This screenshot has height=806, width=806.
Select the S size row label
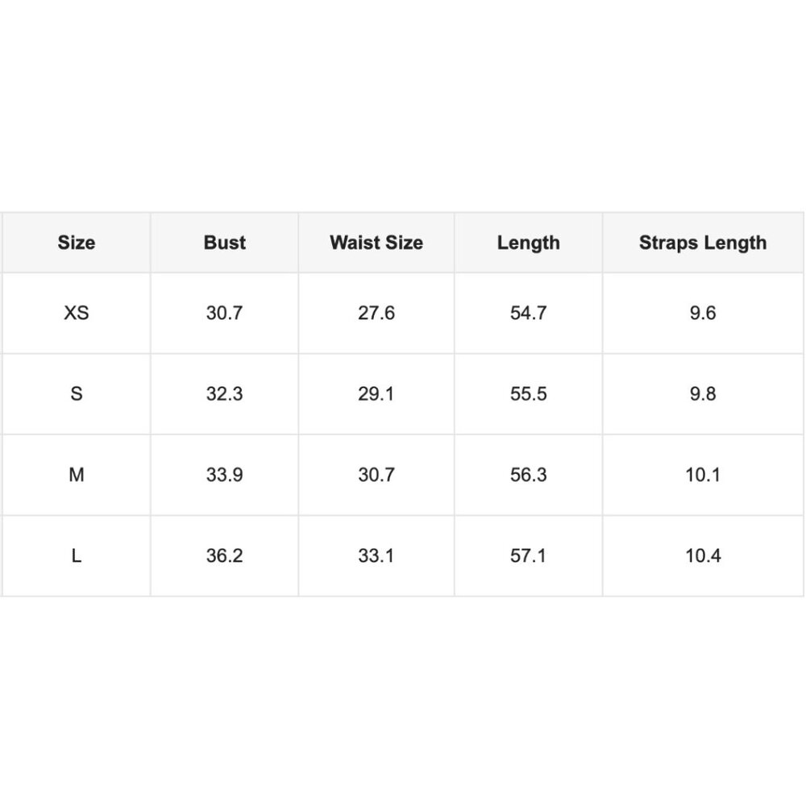[76, 394]
